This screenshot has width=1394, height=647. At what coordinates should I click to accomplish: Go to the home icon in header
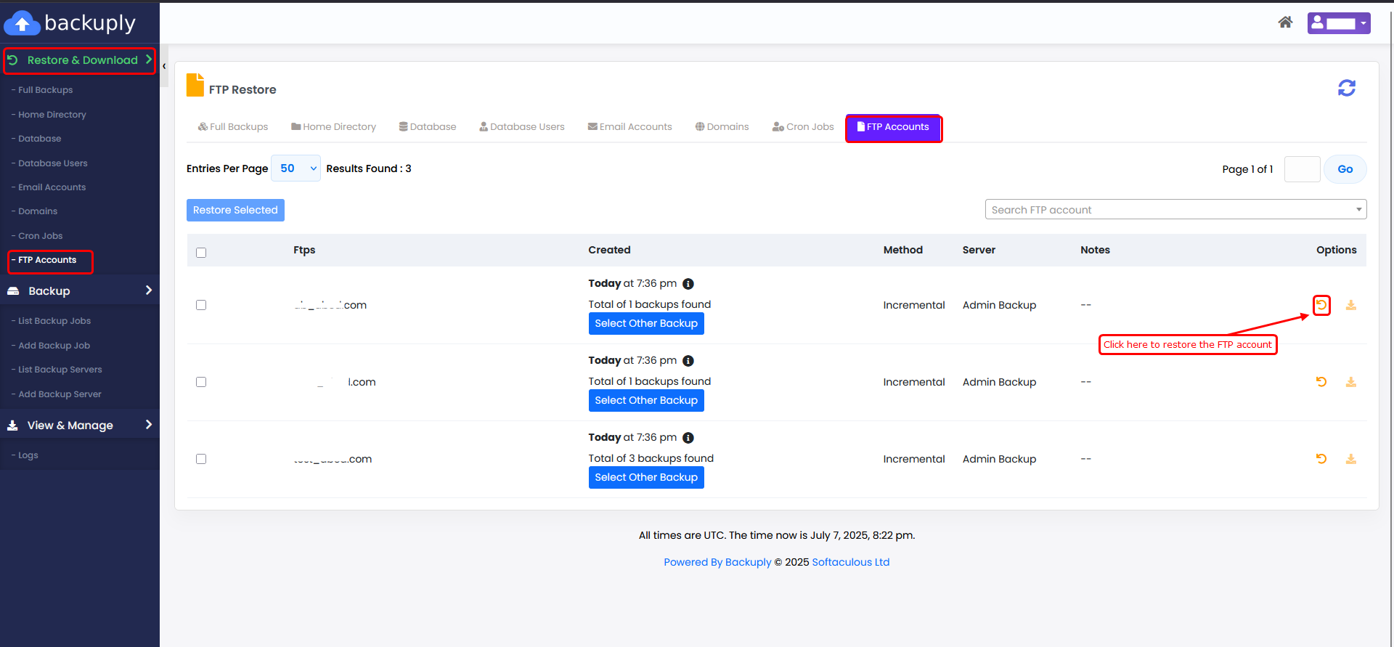pyautogui.click(x=1285, y=23)
